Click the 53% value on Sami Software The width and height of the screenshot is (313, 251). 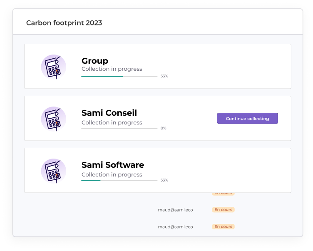coord(164,180)
